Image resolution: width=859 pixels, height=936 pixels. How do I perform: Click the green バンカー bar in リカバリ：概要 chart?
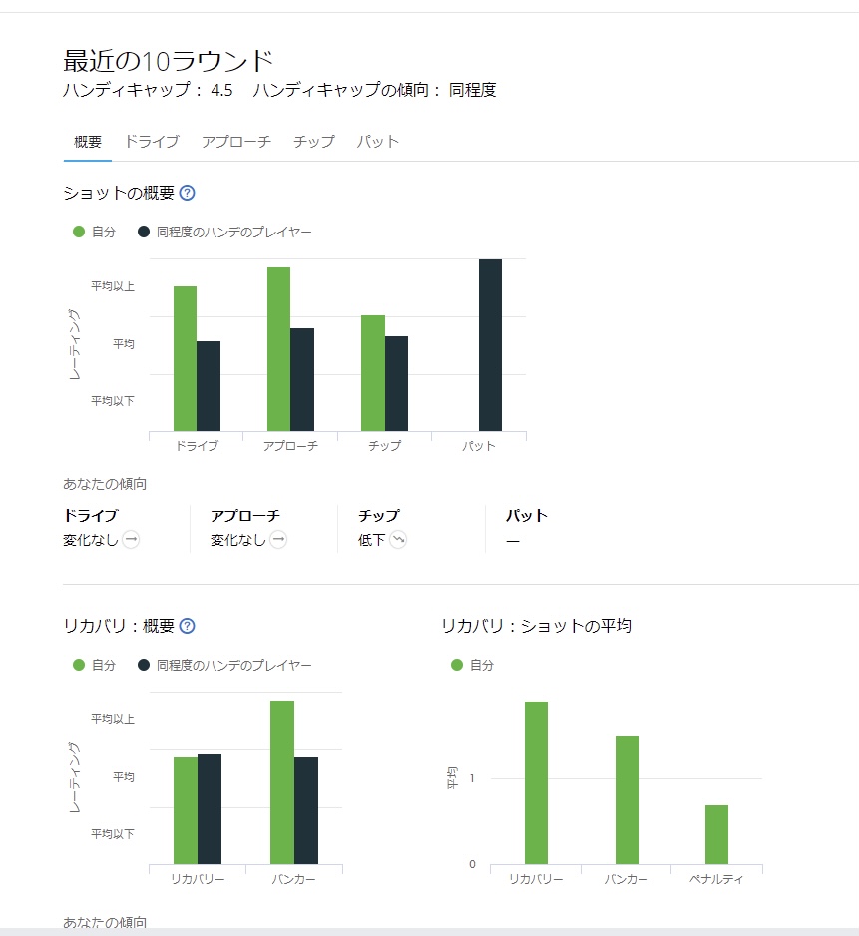[282, 782]
